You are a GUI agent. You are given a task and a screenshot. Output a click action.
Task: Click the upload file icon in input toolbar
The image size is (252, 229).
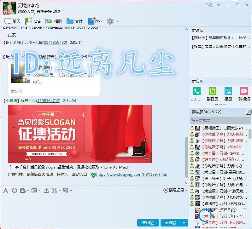[46, 190]
